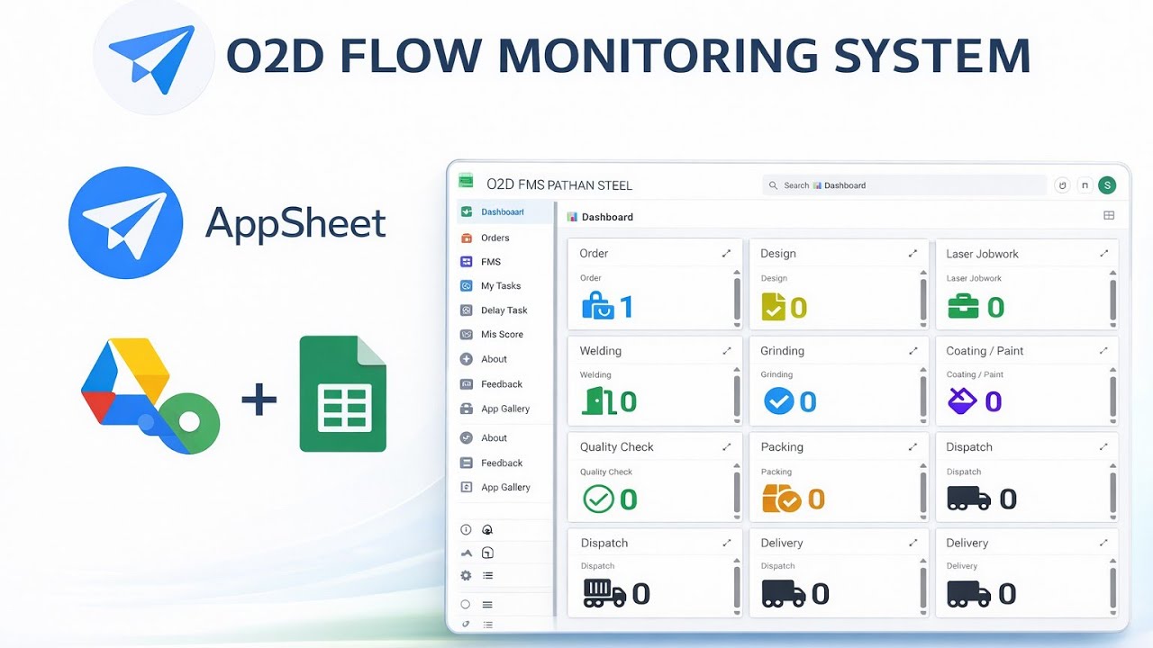Viewport: 1153px width, 648px height.
Task: Click the Coating / Paint card title
Action: 985,351
